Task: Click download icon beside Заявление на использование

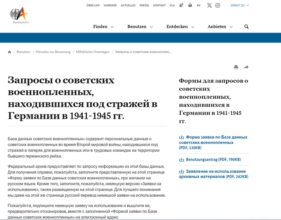Action: tap(181, 171)
